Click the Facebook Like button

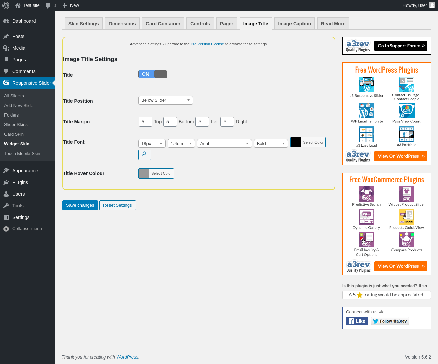pyautogui.click(x=357, y=321)
